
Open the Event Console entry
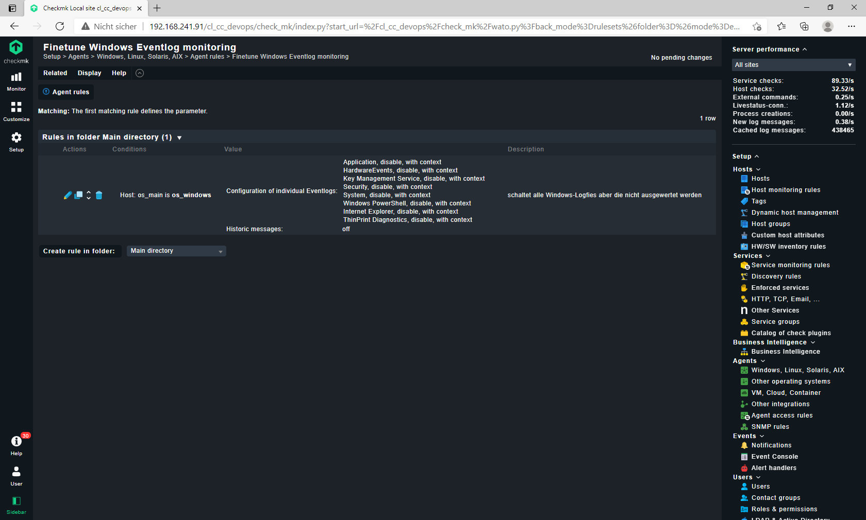(774, 456)
